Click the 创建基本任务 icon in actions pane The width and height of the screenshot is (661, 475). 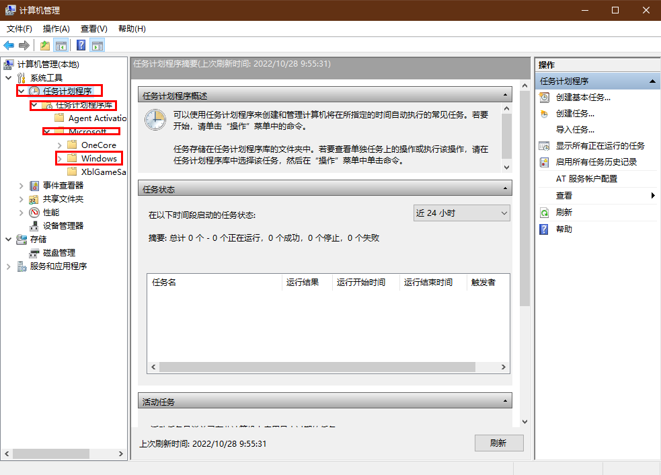[x=544, y=98]
